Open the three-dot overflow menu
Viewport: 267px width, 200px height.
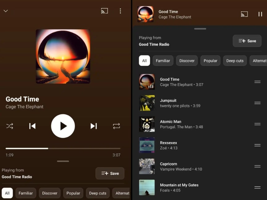(x=121, y=11)
